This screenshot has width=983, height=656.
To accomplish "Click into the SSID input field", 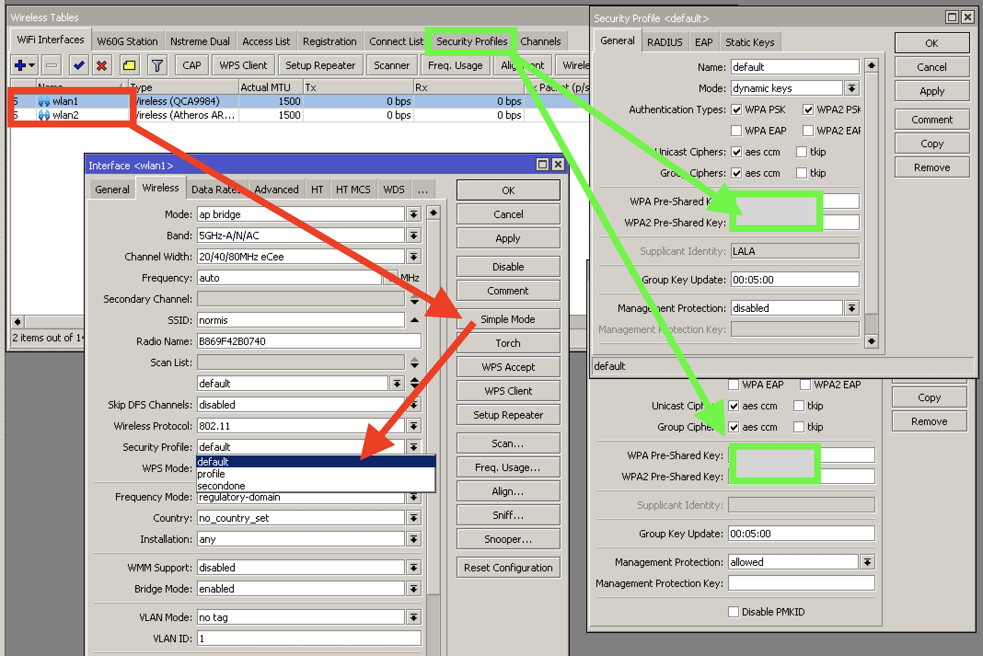I will point(301,320).
